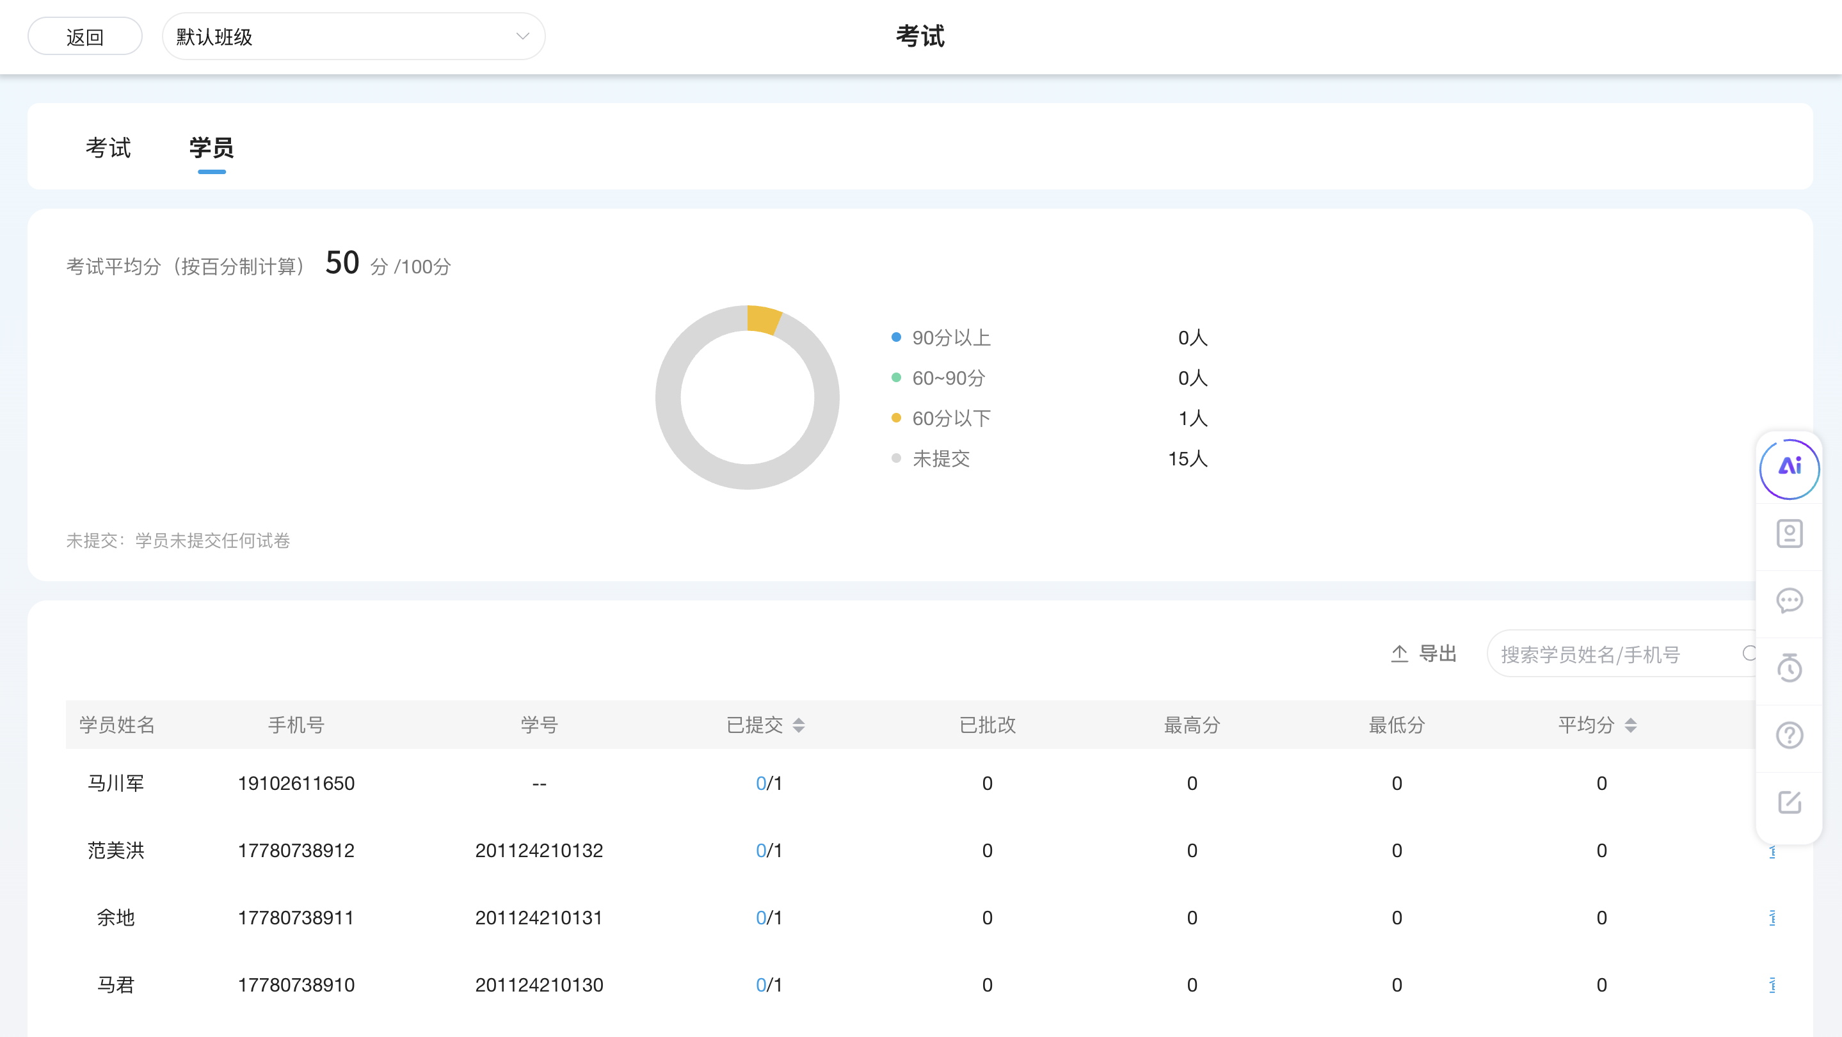Open 马君 submitted count 0/1
1842x1037 pixels.
769,986
